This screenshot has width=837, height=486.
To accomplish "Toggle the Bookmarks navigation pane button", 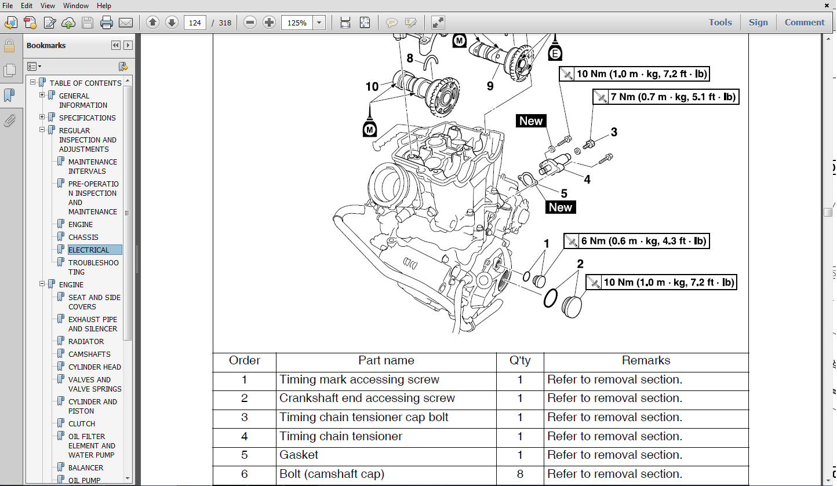I will pyautogui.click(x=9, y=95).
